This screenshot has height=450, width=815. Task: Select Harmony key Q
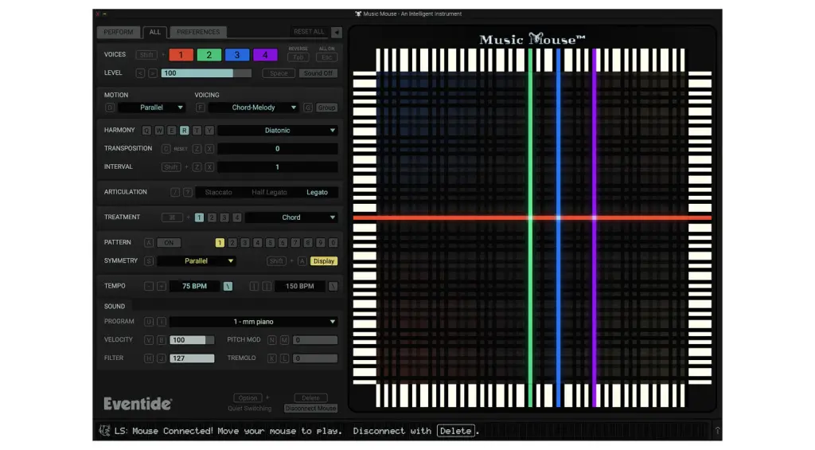tap(146, 131)
